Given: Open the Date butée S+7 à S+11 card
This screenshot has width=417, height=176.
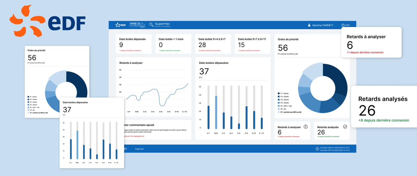Looking at the screenshot, I should tap(253, 44).
